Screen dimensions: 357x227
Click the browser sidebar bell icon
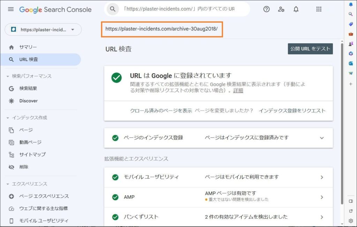coord(351,4)
